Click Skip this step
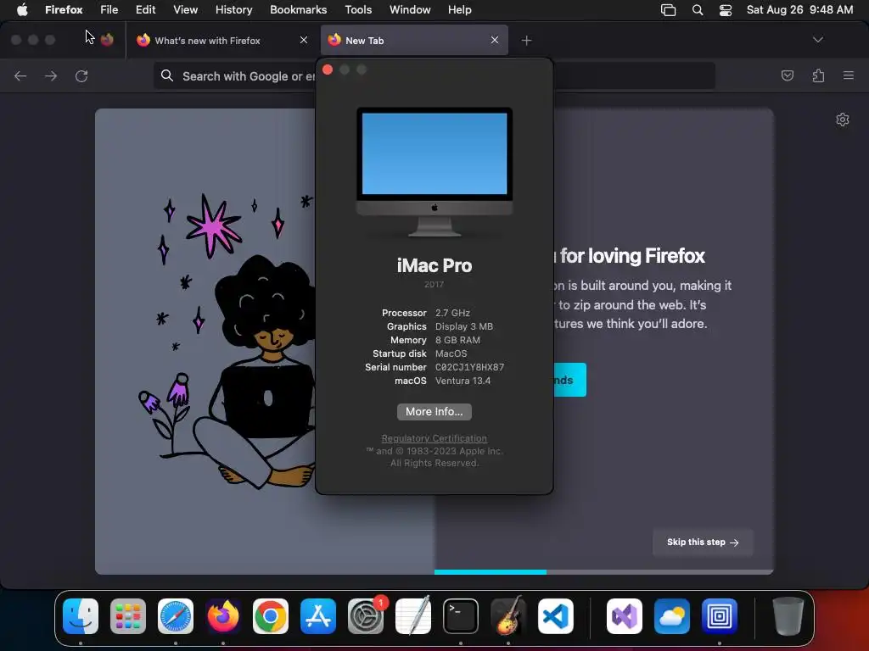Screen dimensions: 869x651 tap(703, 542)
